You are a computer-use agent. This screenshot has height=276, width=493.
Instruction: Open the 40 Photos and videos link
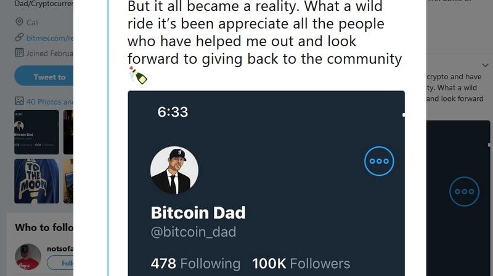49,101
